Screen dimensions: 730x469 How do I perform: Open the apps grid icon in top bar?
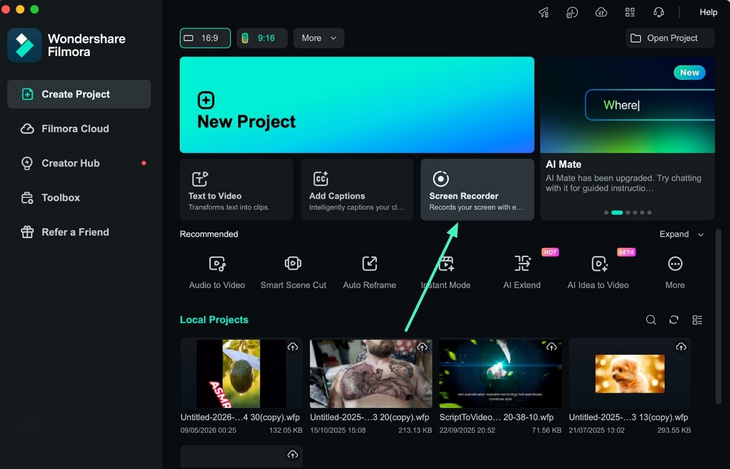coord(630,12)
